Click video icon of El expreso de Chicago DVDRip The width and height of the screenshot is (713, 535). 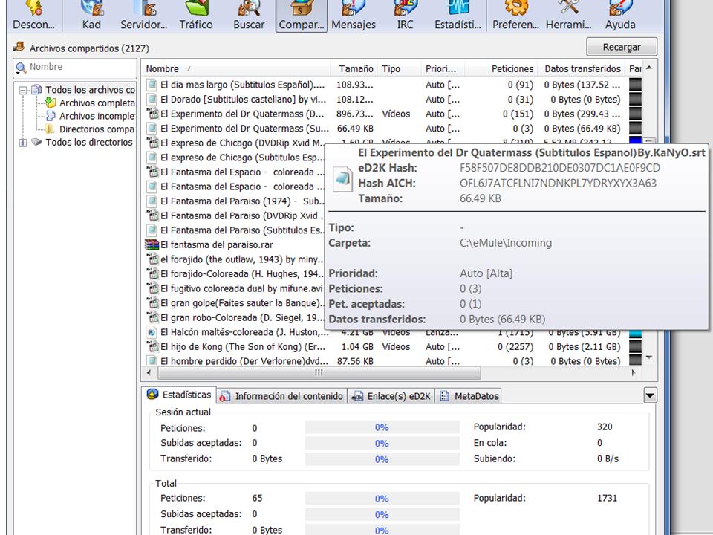click(x=152, y=143)
